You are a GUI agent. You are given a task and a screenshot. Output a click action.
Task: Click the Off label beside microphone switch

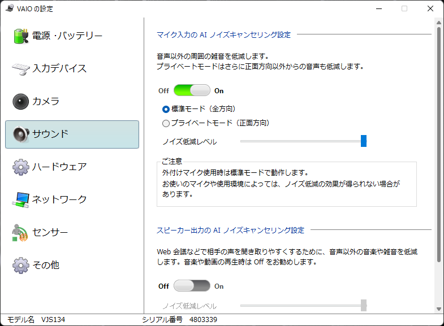click(163, 91)
